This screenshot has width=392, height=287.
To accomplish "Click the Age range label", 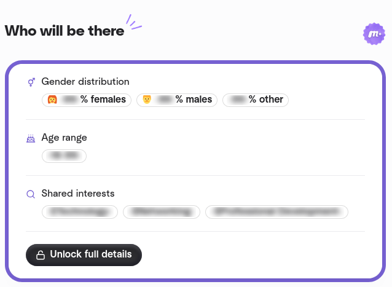I will click(64, 138).
